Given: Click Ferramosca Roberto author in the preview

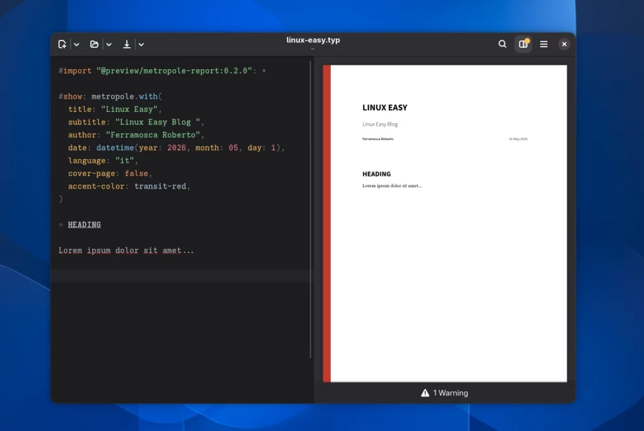Looking at the screenshot, I should pyautogui.click(x=378, y=139).
